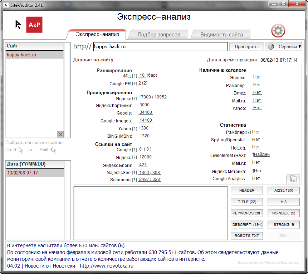
Task: Click the Яндекс indexed [?] help marker
Action: (x=135, y=98)
